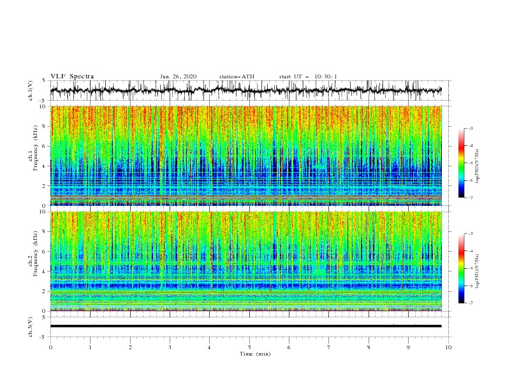Click the log(PSD) label beside ch.2 colorbar
The width and height of the screenshot is (505, 390).
(x=478, y=271)
